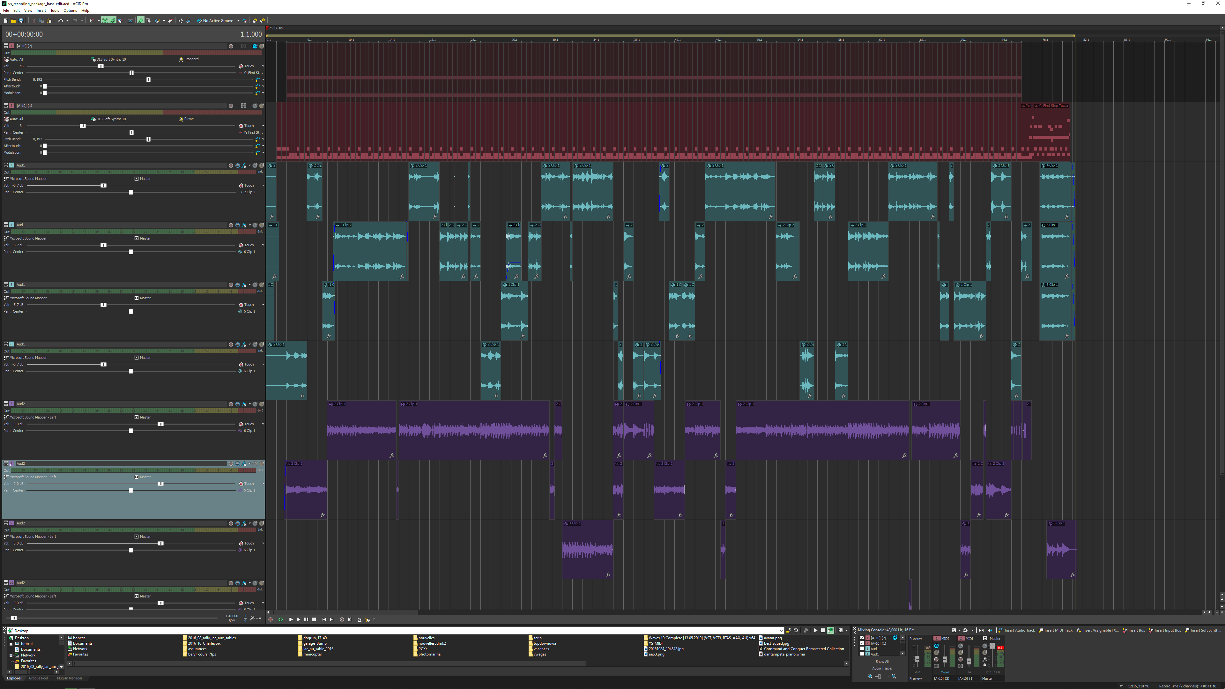Play the project from the transport bar
1225x689 pixels.
click(x=299, y=619)
